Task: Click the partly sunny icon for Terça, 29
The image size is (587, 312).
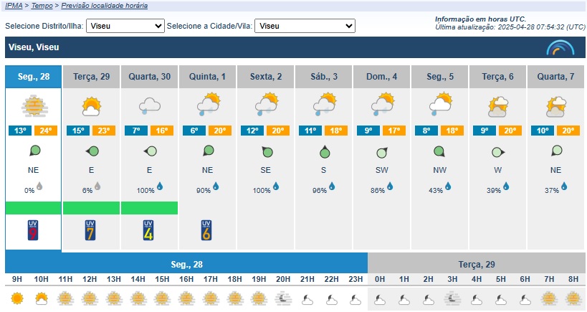Action: point(91,106)
